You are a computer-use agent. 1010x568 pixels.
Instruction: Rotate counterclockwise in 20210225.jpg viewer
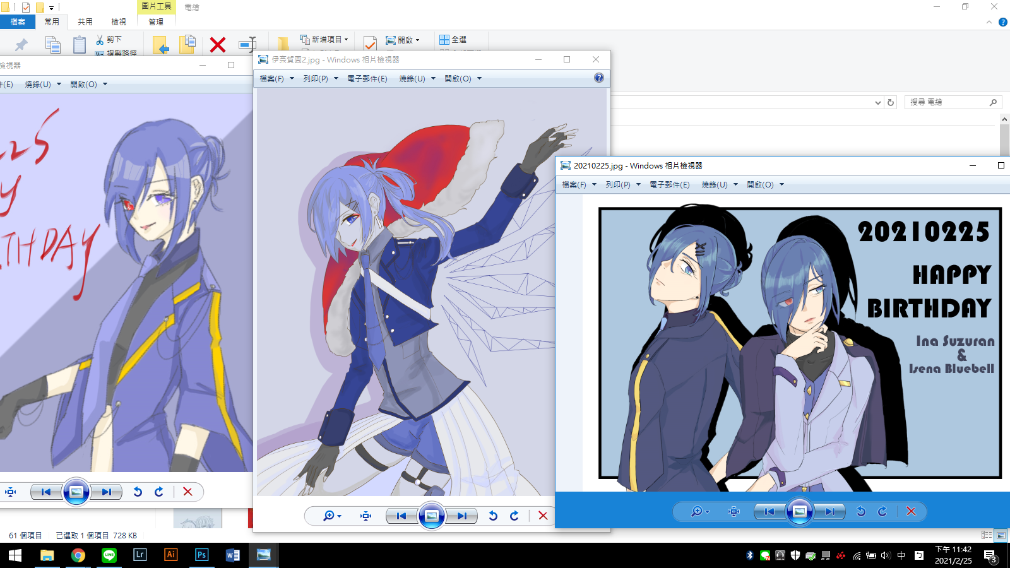click(x=861, y=511)
